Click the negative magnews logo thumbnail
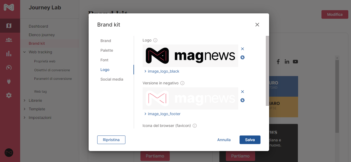 click(190, 98)
